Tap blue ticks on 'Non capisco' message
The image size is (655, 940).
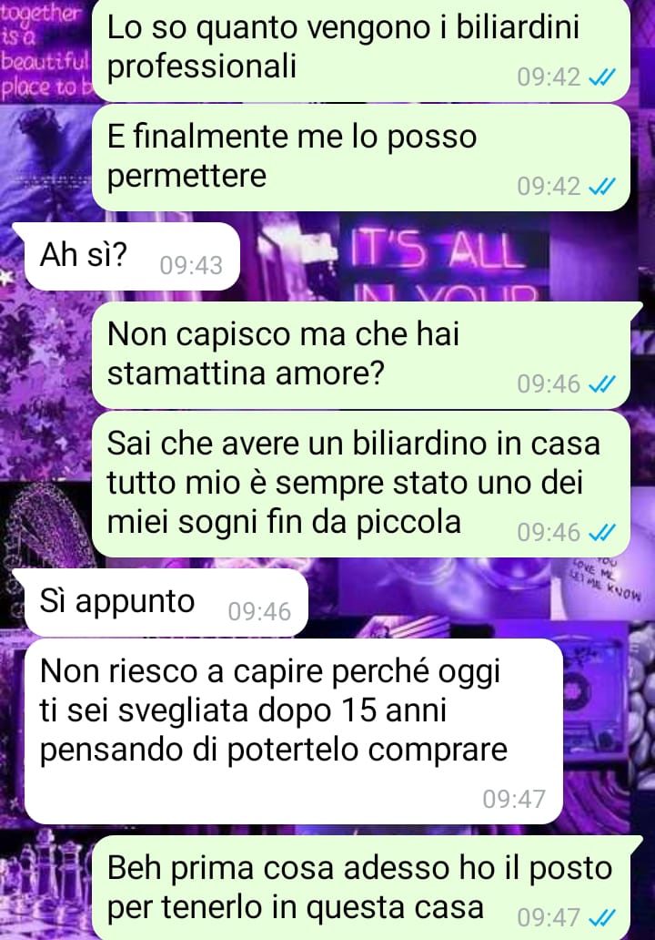point(601,384)
